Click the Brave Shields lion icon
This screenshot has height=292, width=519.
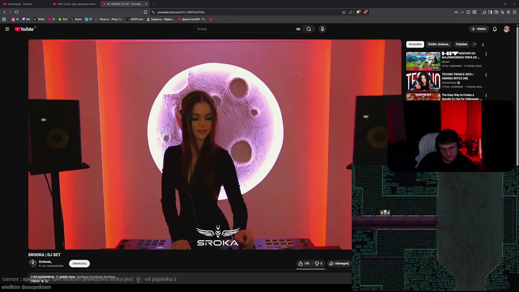(358, 12)
